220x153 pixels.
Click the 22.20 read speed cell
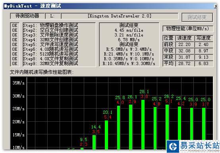click(185, 44)
